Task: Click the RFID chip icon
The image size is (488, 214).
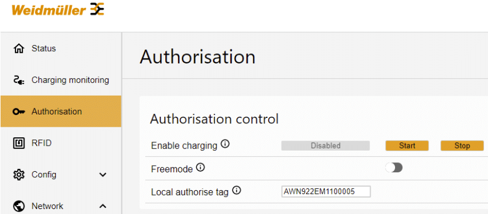Action: (x=19, y=143)
